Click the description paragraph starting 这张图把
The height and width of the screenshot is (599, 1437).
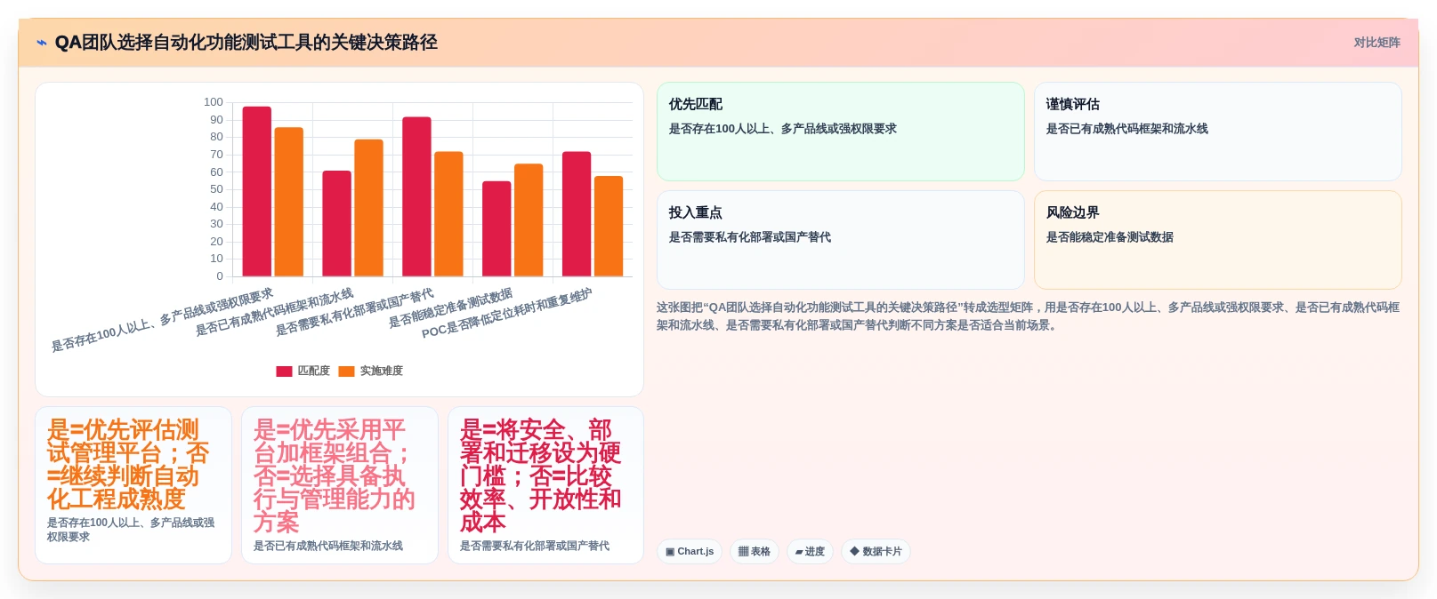point(1029,316)
